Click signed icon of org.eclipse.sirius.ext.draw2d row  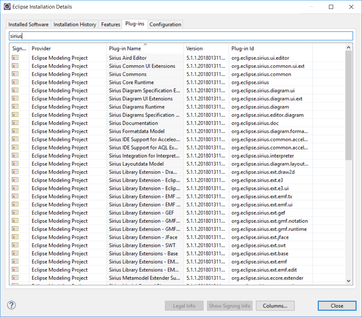[x=15, y=172]
